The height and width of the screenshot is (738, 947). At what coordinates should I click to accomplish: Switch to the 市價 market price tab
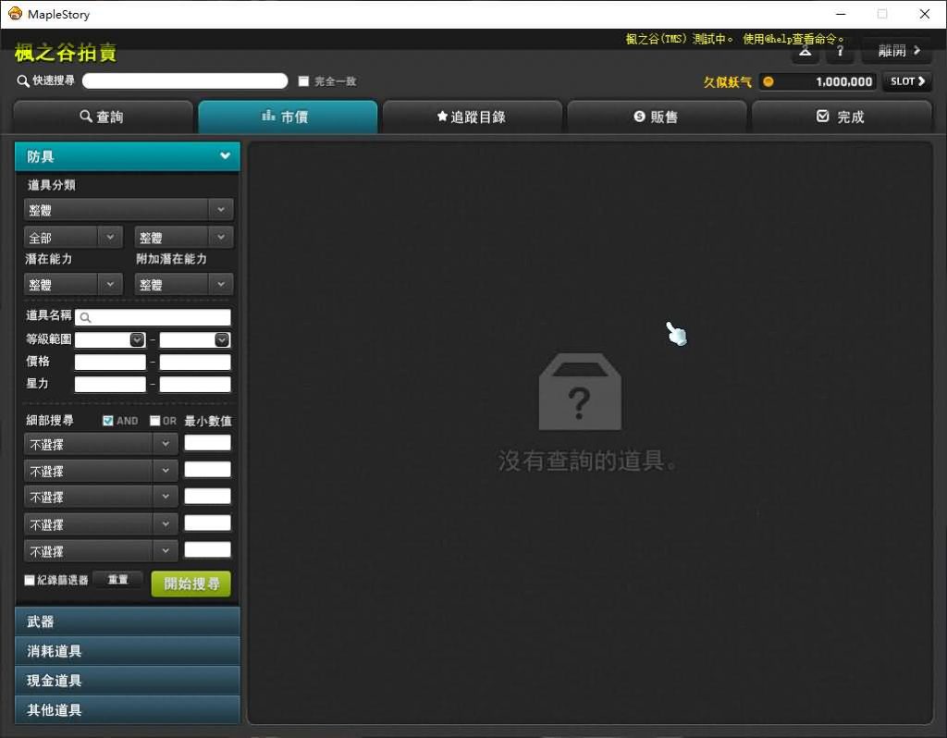(x=288, y=117)
